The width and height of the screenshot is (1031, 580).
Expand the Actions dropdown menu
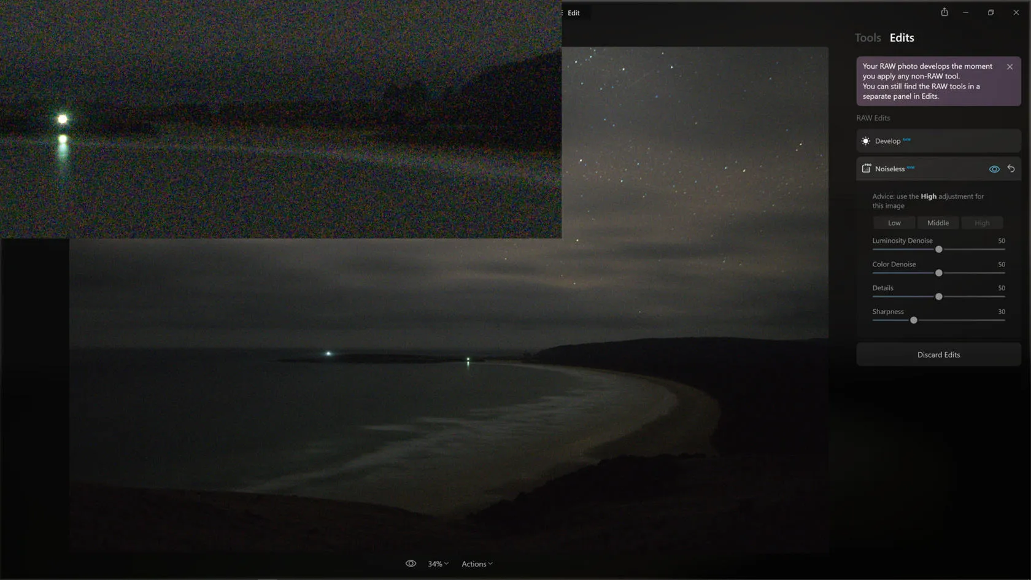tap(477, 563)
